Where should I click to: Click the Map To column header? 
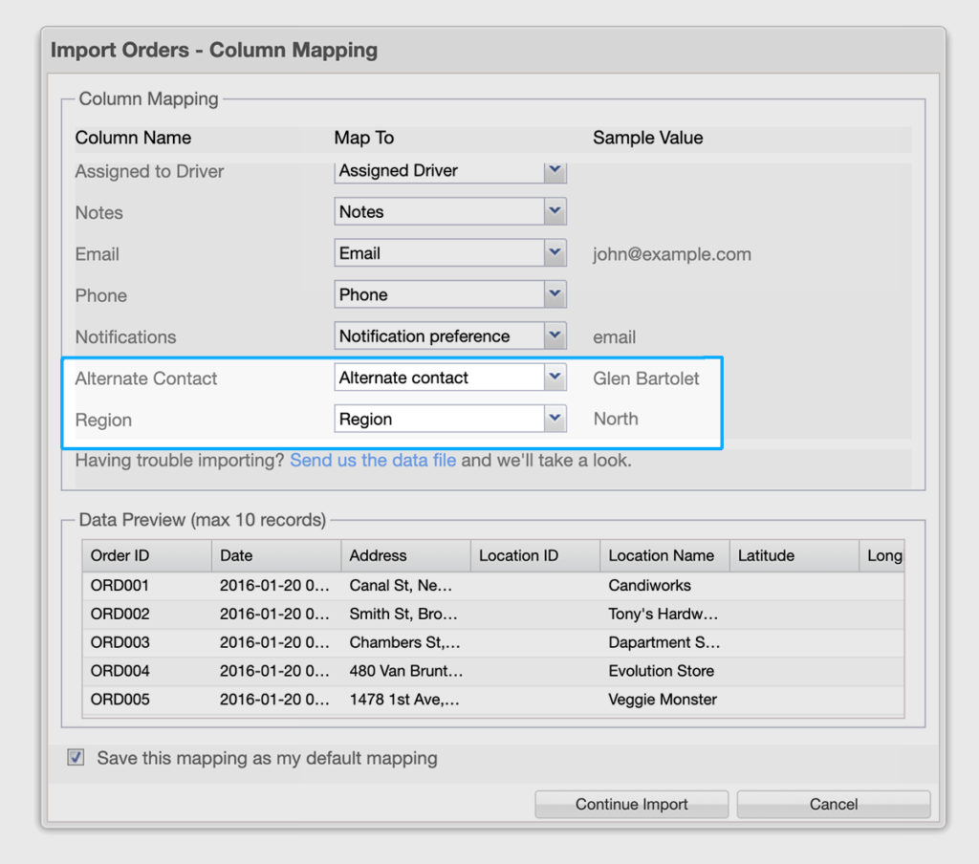point(364,138)
